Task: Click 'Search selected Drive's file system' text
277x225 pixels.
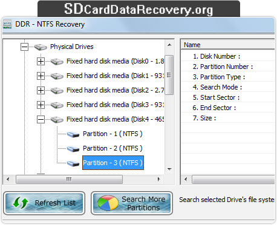Action: [x=227, y=200]
